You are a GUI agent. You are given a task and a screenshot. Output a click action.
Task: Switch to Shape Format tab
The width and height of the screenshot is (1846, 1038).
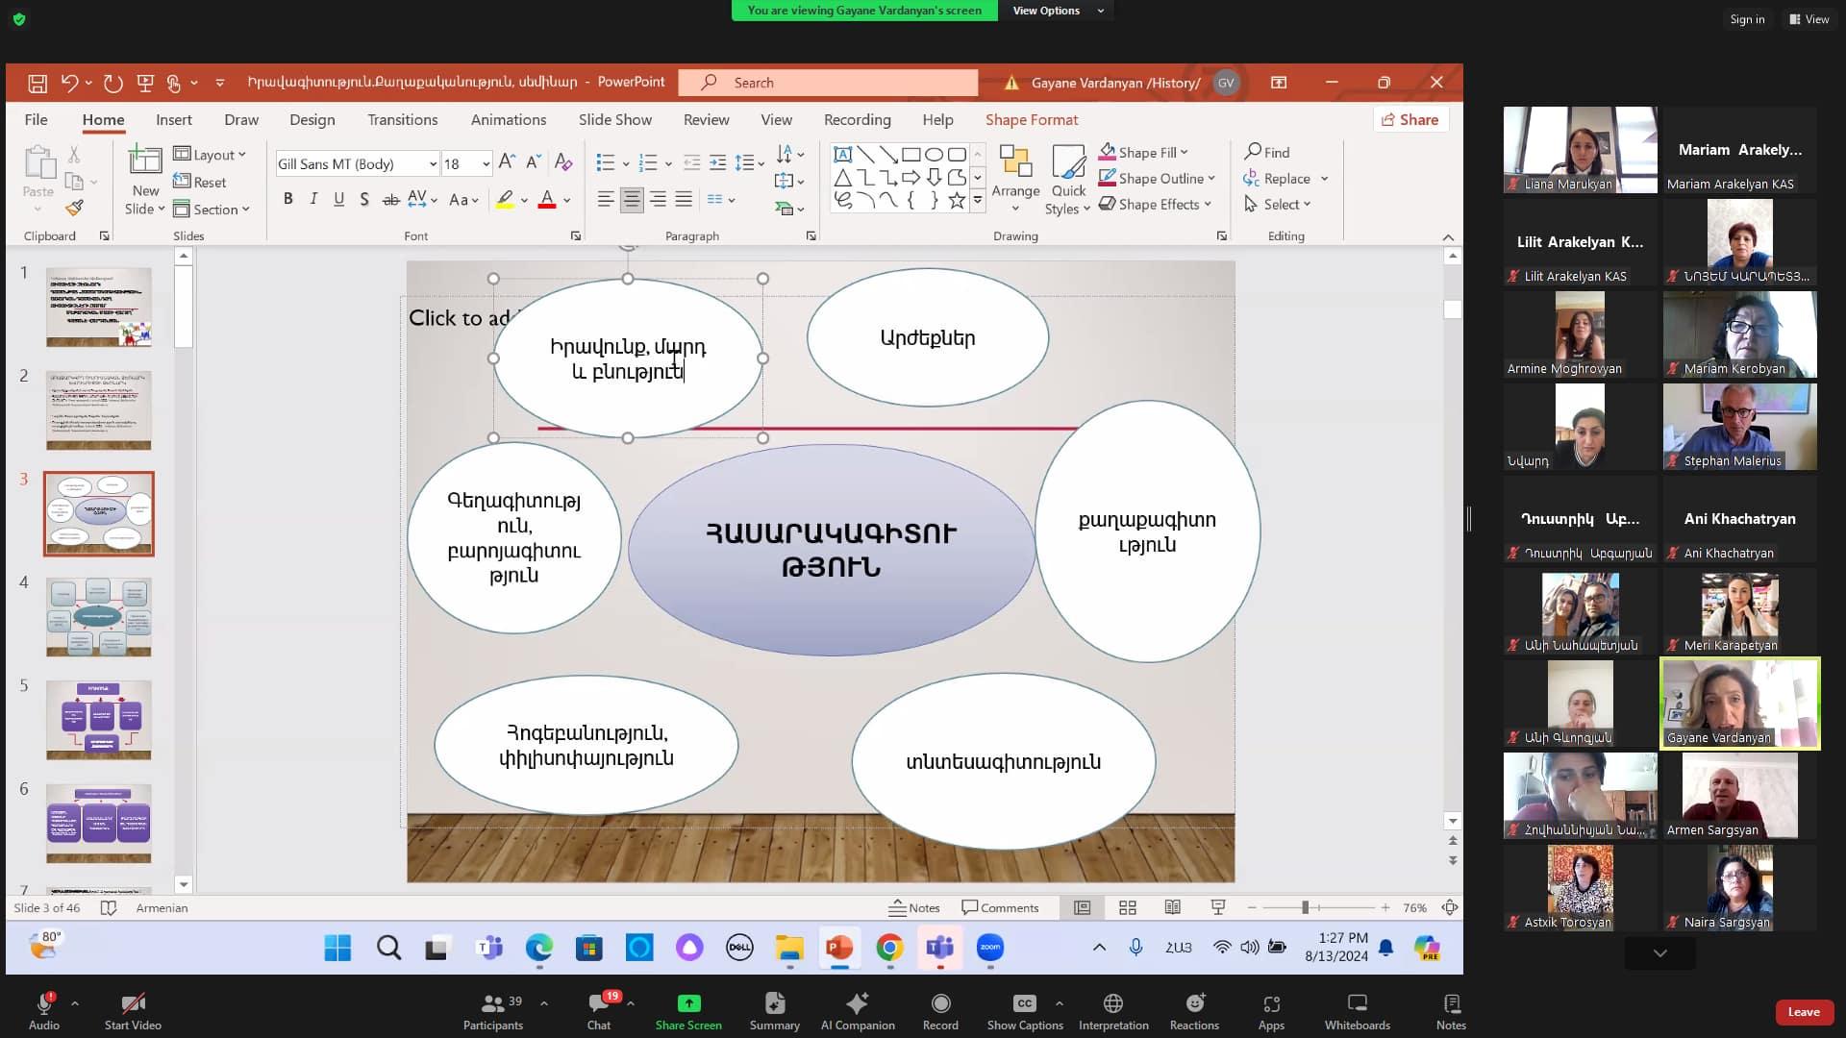click(x=1032, y=119)
